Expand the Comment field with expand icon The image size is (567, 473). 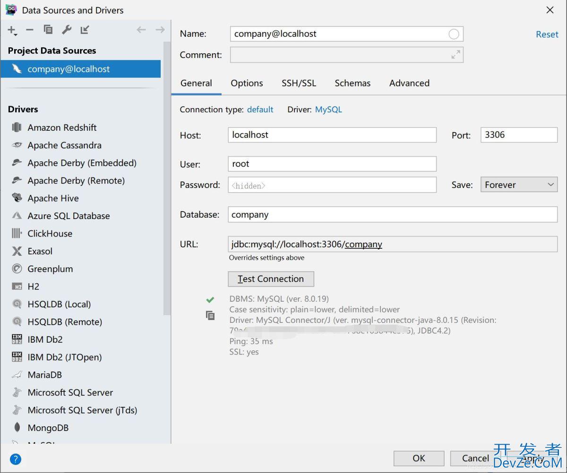[455, 55]
